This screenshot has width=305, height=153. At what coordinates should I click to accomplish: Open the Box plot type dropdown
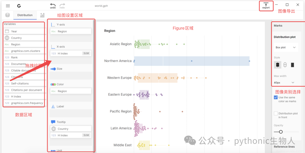(x=286, y=47)
